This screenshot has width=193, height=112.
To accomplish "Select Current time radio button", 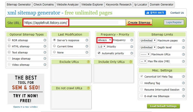I will 54,46.
